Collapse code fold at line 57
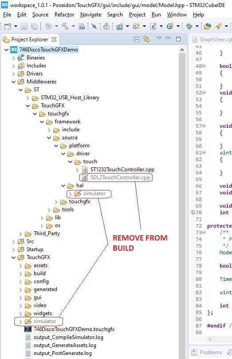The image size is (232, 359). coord(204,126)
